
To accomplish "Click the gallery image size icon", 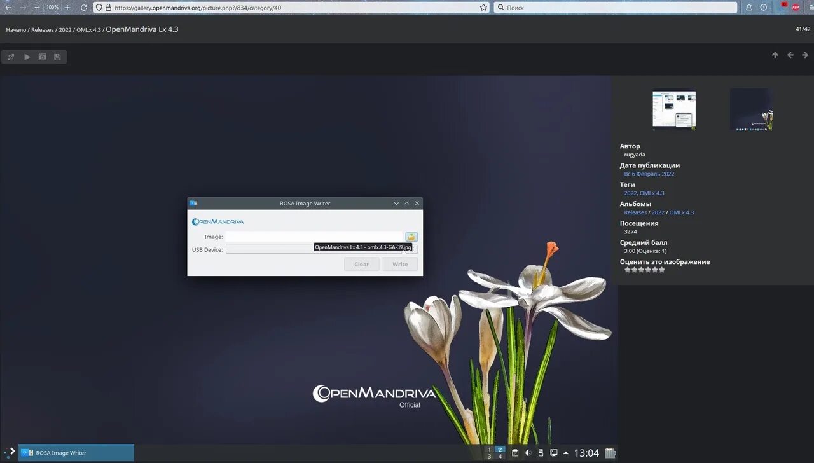I will click(11, 57).
